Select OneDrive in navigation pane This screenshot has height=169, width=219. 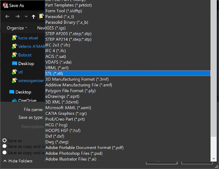pyautogui.click(x=27, y=100)
